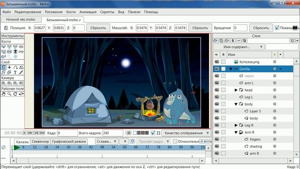Open the Рисование menu
This screenshot has height=169, width=300.
click(x=53, y=12)
